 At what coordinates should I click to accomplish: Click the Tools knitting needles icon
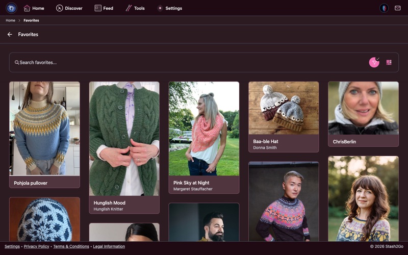pos(129,8)
